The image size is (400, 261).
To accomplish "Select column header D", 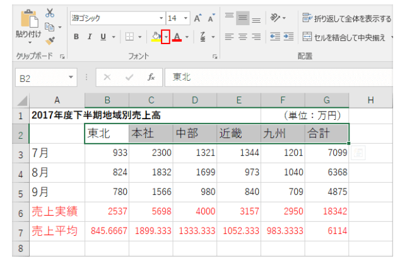I will (x=195, y=100).
